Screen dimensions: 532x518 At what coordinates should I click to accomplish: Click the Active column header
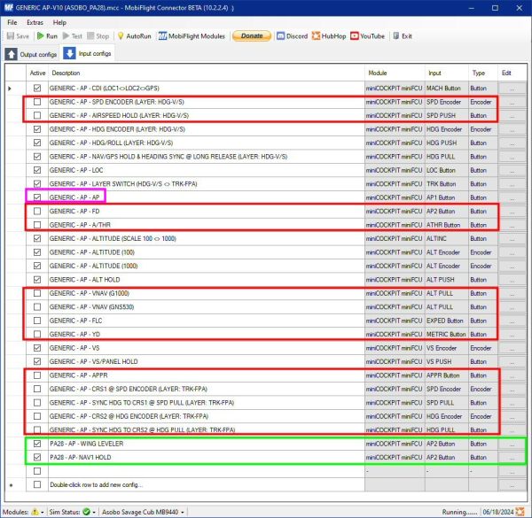coord(37,73)
